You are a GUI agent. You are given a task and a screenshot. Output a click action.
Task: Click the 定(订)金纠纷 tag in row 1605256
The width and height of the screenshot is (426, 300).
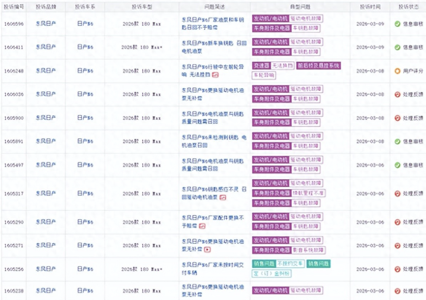coord(272,273)
